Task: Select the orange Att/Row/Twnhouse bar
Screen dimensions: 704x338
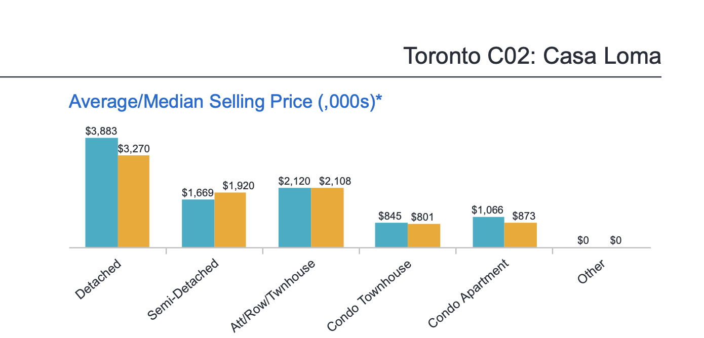Action: coord(327,218)
